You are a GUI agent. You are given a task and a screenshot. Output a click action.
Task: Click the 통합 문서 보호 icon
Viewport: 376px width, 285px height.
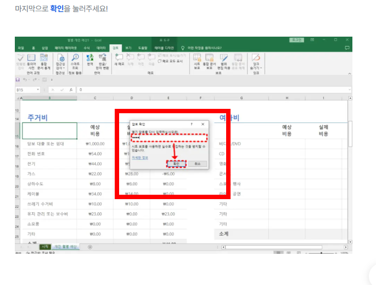click(209, 61)
